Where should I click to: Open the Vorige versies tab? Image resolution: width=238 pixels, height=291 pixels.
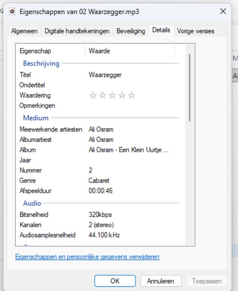coord(195,31)
